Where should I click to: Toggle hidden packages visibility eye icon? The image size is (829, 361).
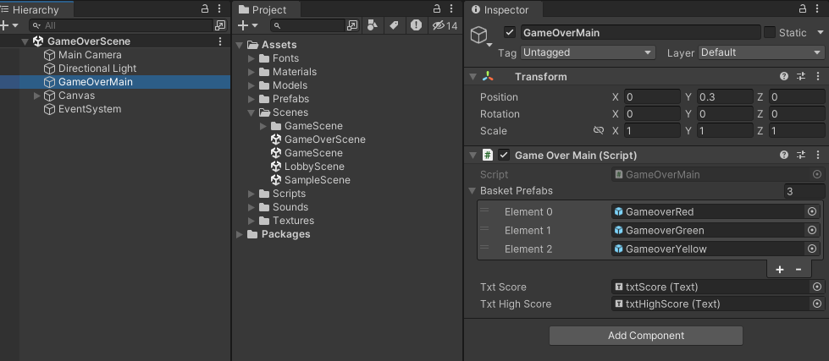click(x=444, y=25)
